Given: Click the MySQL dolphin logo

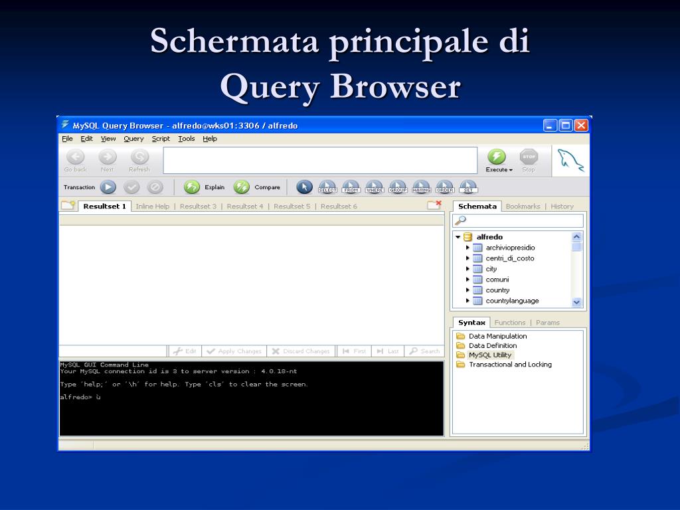Looking at the screenshot, I should (570, 161).
